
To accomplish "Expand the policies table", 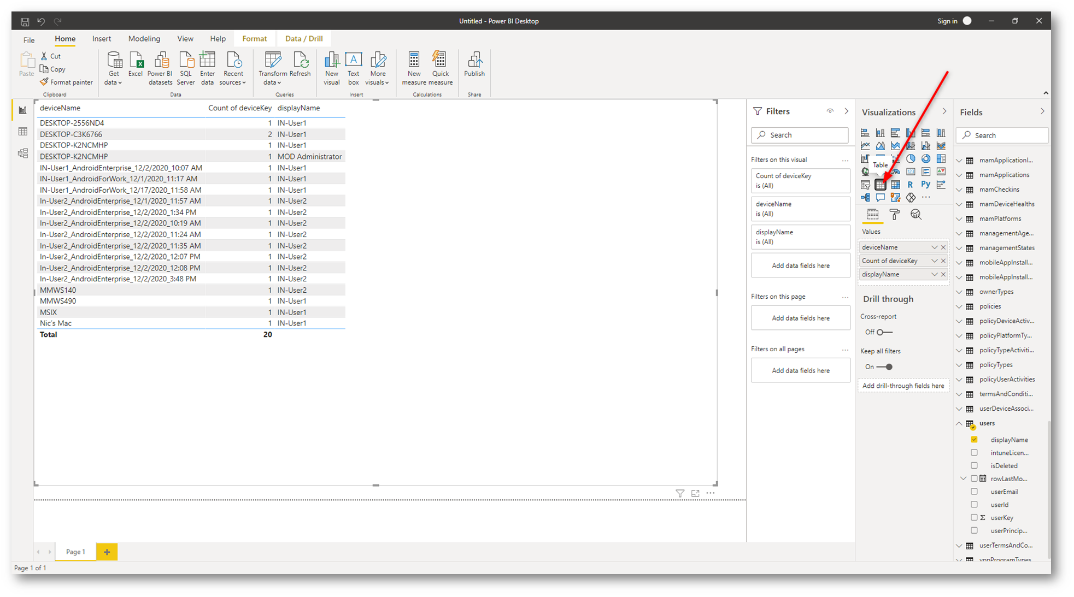I will (x=959, y=306).
